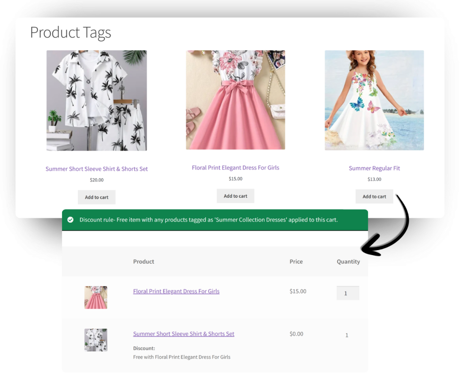The height and width of the screenshot is (381, 460).
Task: Click the Product Tags heading
Action: pyautogui.click(x=70, y=33)
